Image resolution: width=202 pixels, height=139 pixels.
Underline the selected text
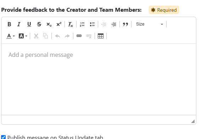pos(29,24)
